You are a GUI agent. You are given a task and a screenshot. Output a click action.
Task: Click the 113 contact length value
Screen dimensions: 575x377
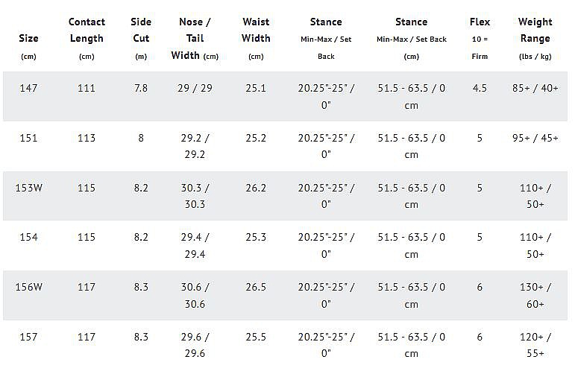(87, 138)
